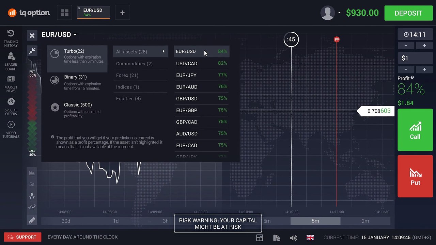Click the 0.708603 current price label

pos(376,111)
